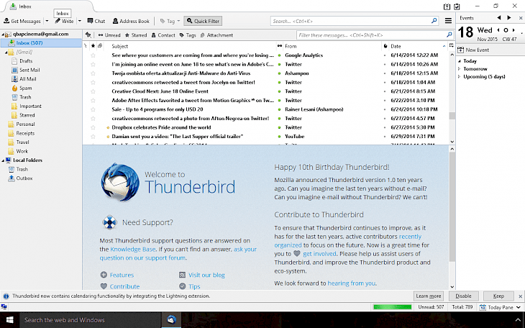Click the Thunderbird taskbar icon
Image resolution: width=525 pixels, height=328 pixels.
pos(171,320)
